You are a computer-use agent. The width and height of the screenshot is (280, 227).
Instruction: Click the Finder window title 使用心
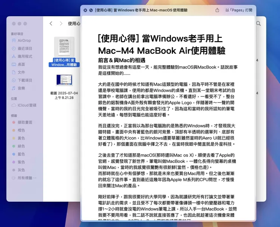click(x=74, y=23)
